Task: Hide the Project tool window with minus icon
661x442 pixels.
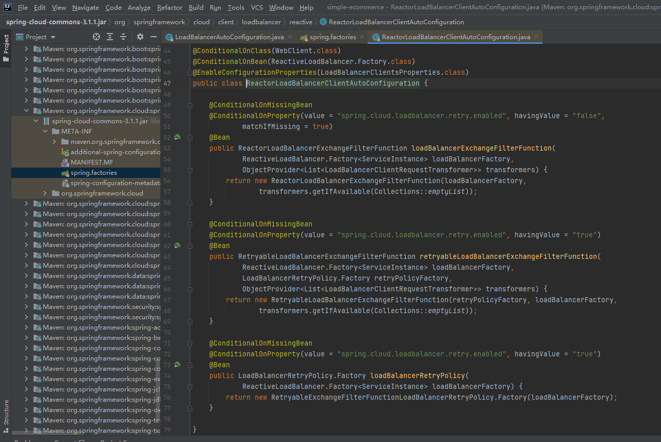Action: click(154, 37)
